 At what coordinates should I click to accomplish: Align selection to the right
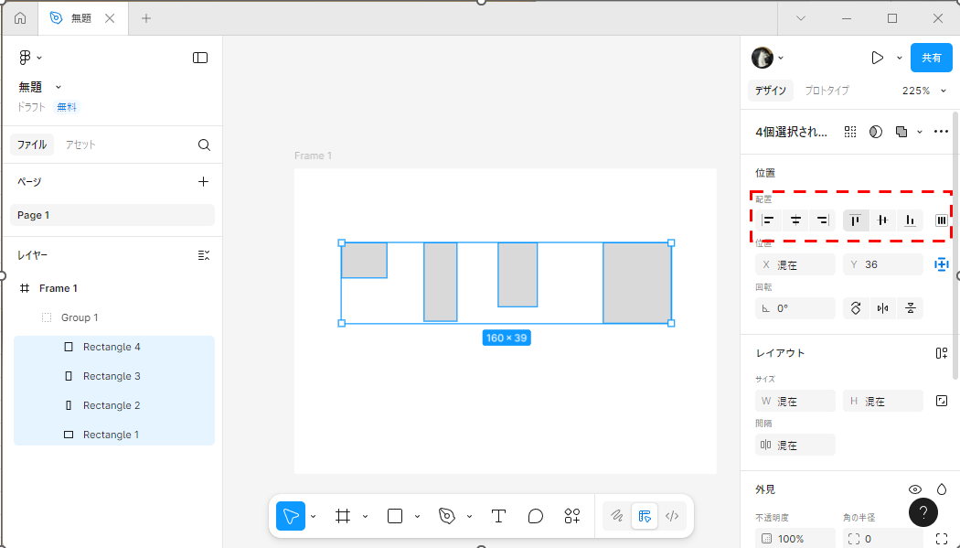pos(822,220)
